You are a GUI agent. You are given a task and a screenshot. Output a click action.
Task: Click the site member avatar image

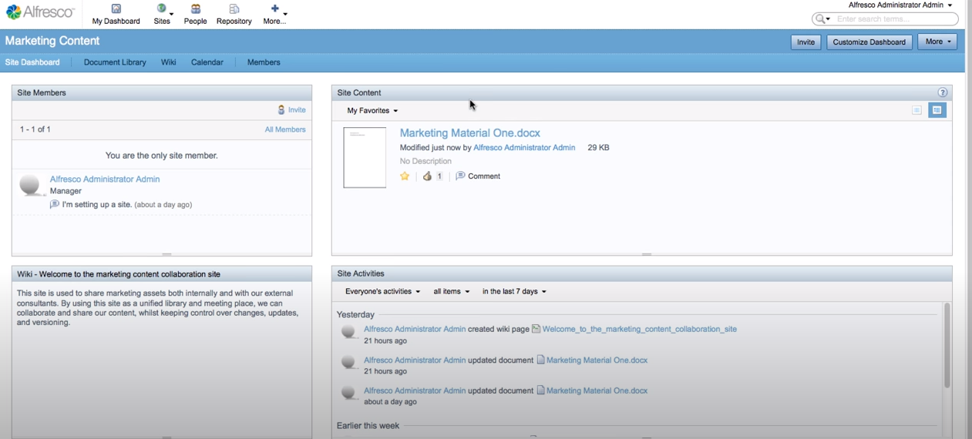[30, 185]
